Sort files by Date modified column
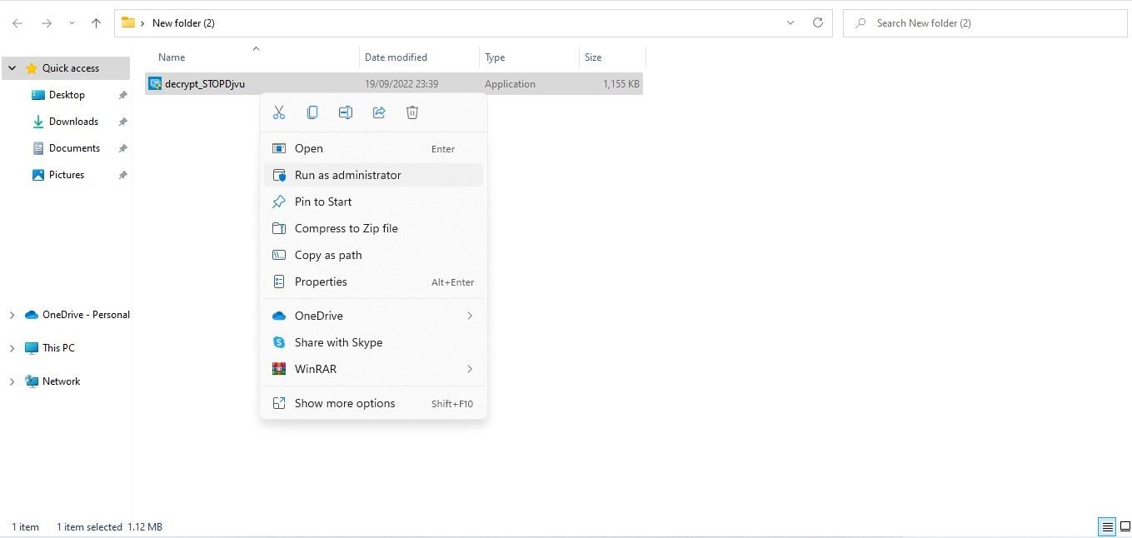The width and height of the screenshot is (1132, 538). (x=396, y=57)
